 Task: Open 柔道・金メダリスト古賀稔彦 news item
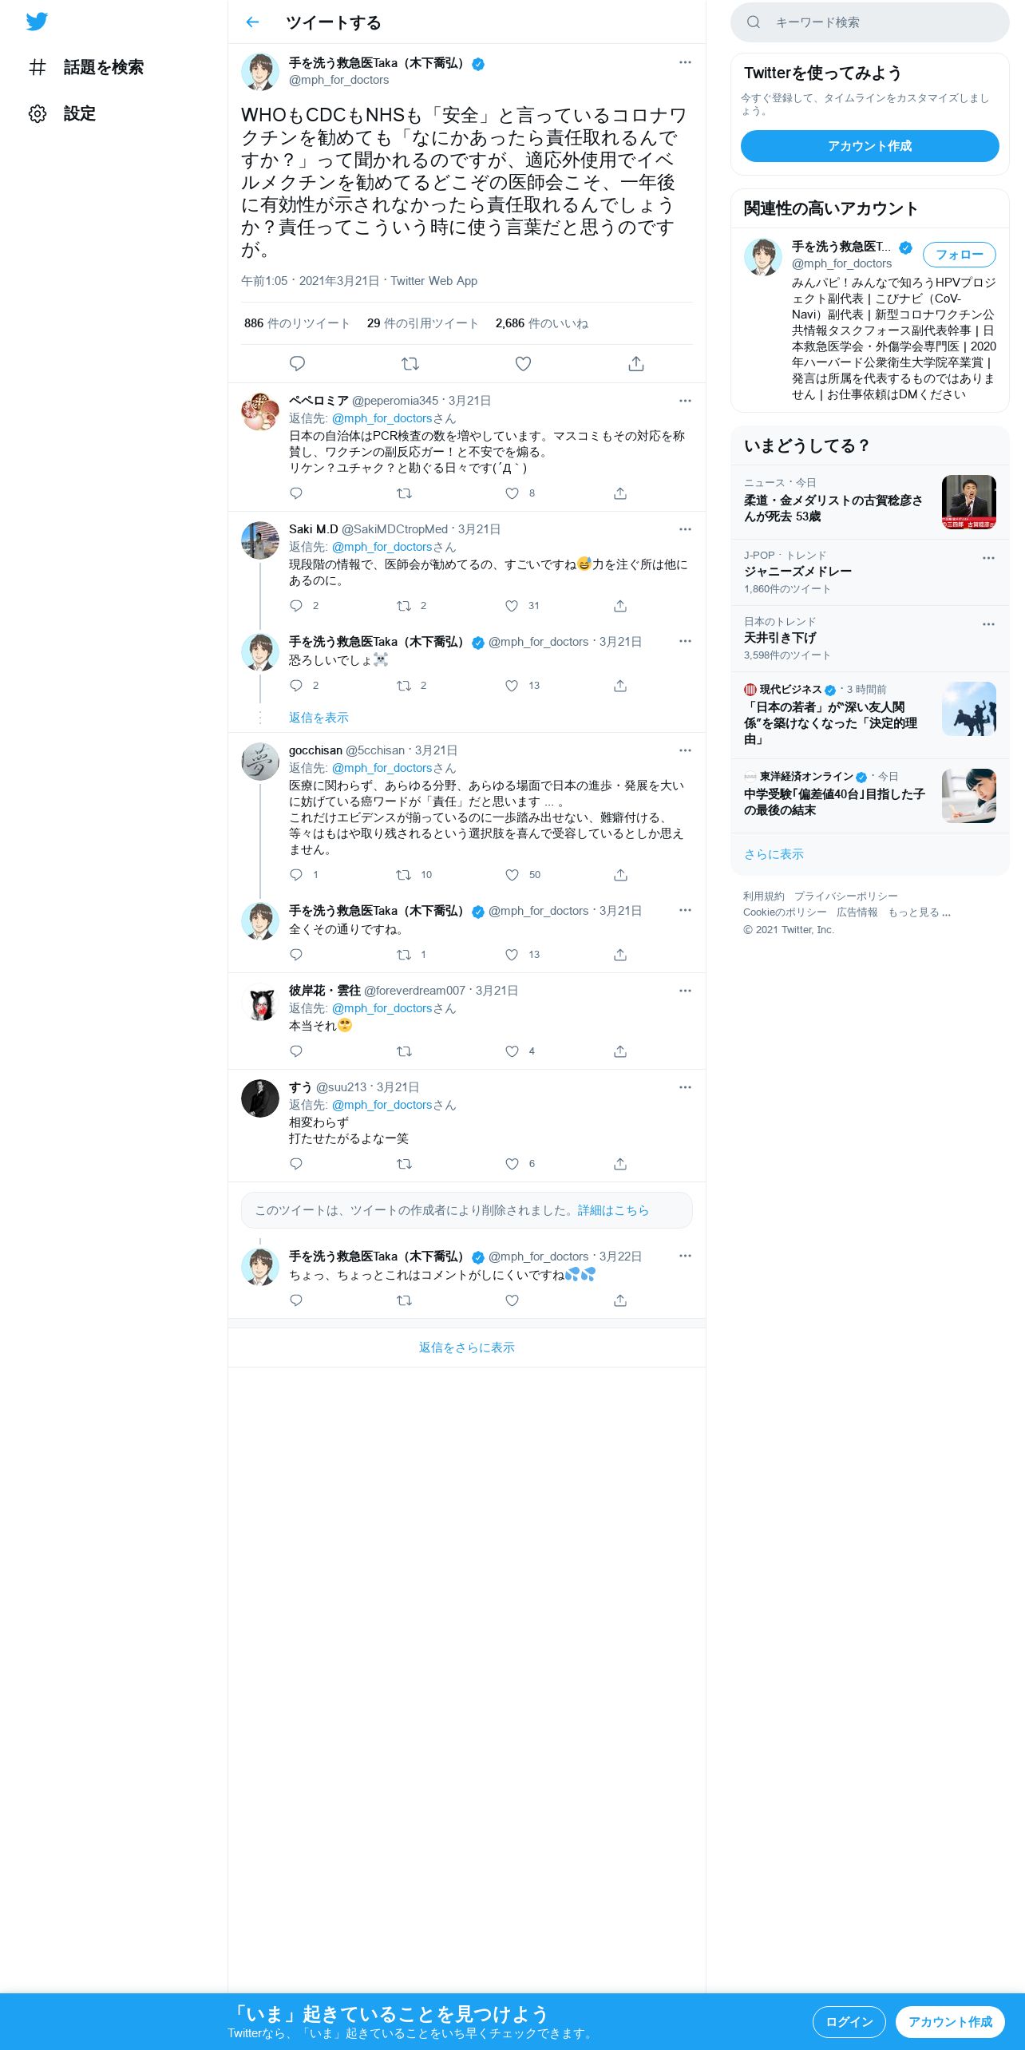[x=870, y=502]
